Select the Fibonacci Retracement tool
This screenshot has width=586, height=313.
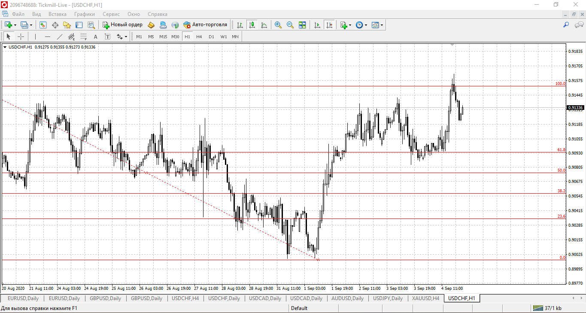83,36
